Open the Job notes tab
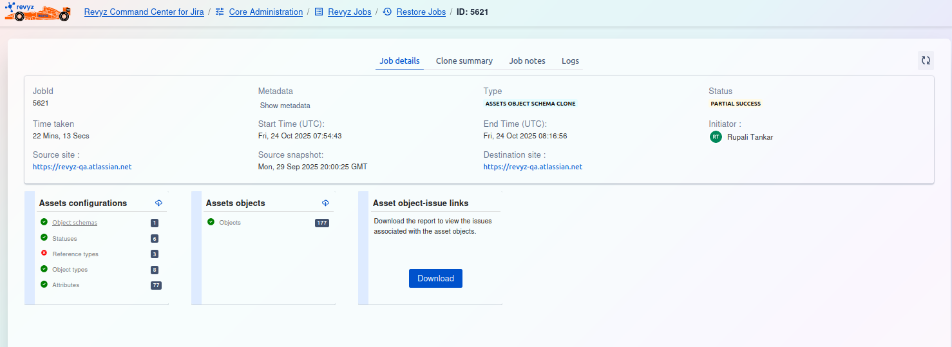 (x=527, y=61)
